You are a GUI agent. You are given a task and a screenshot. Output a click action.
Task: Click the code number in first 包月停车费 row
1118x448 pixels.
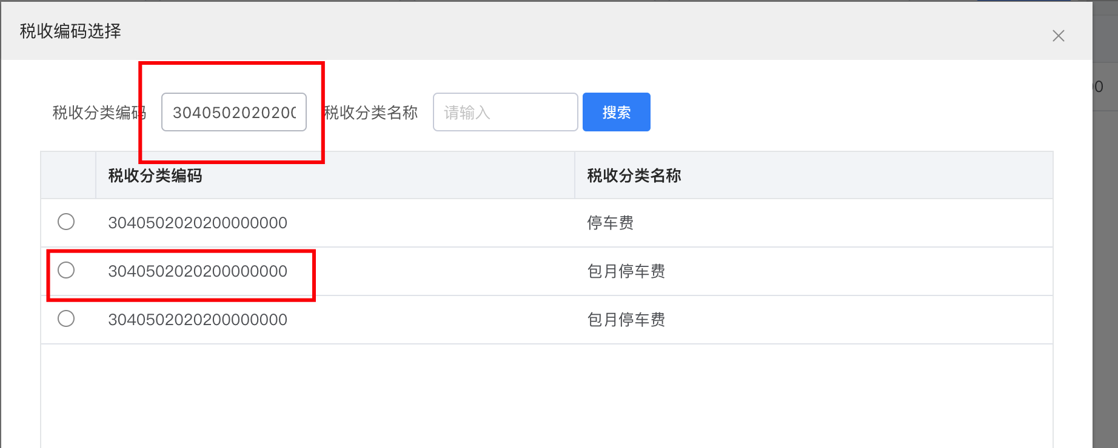(198, 271)
